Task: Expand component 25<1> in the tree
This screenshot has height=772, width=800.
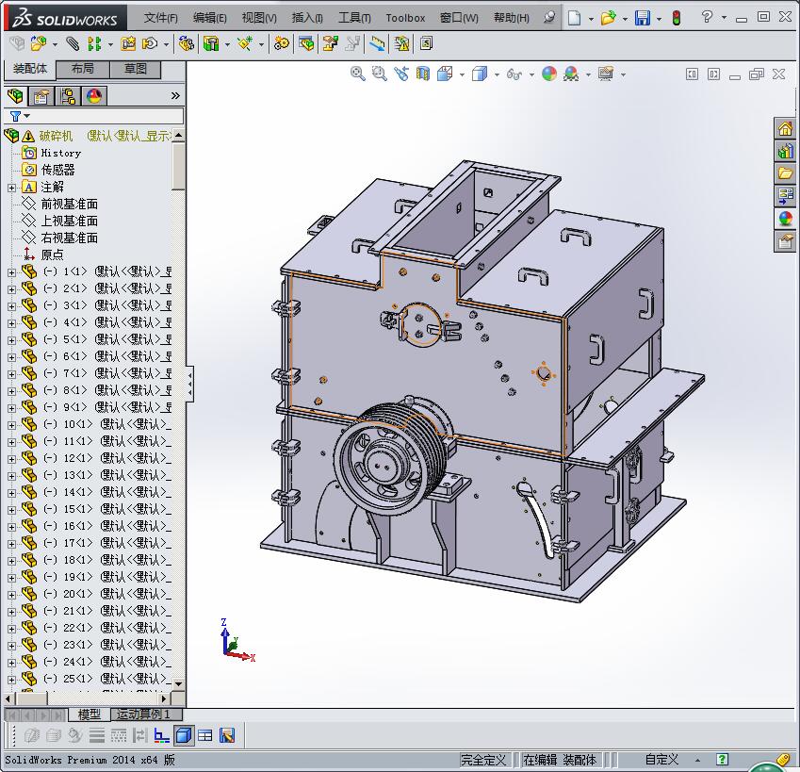Action: point(11,679)
